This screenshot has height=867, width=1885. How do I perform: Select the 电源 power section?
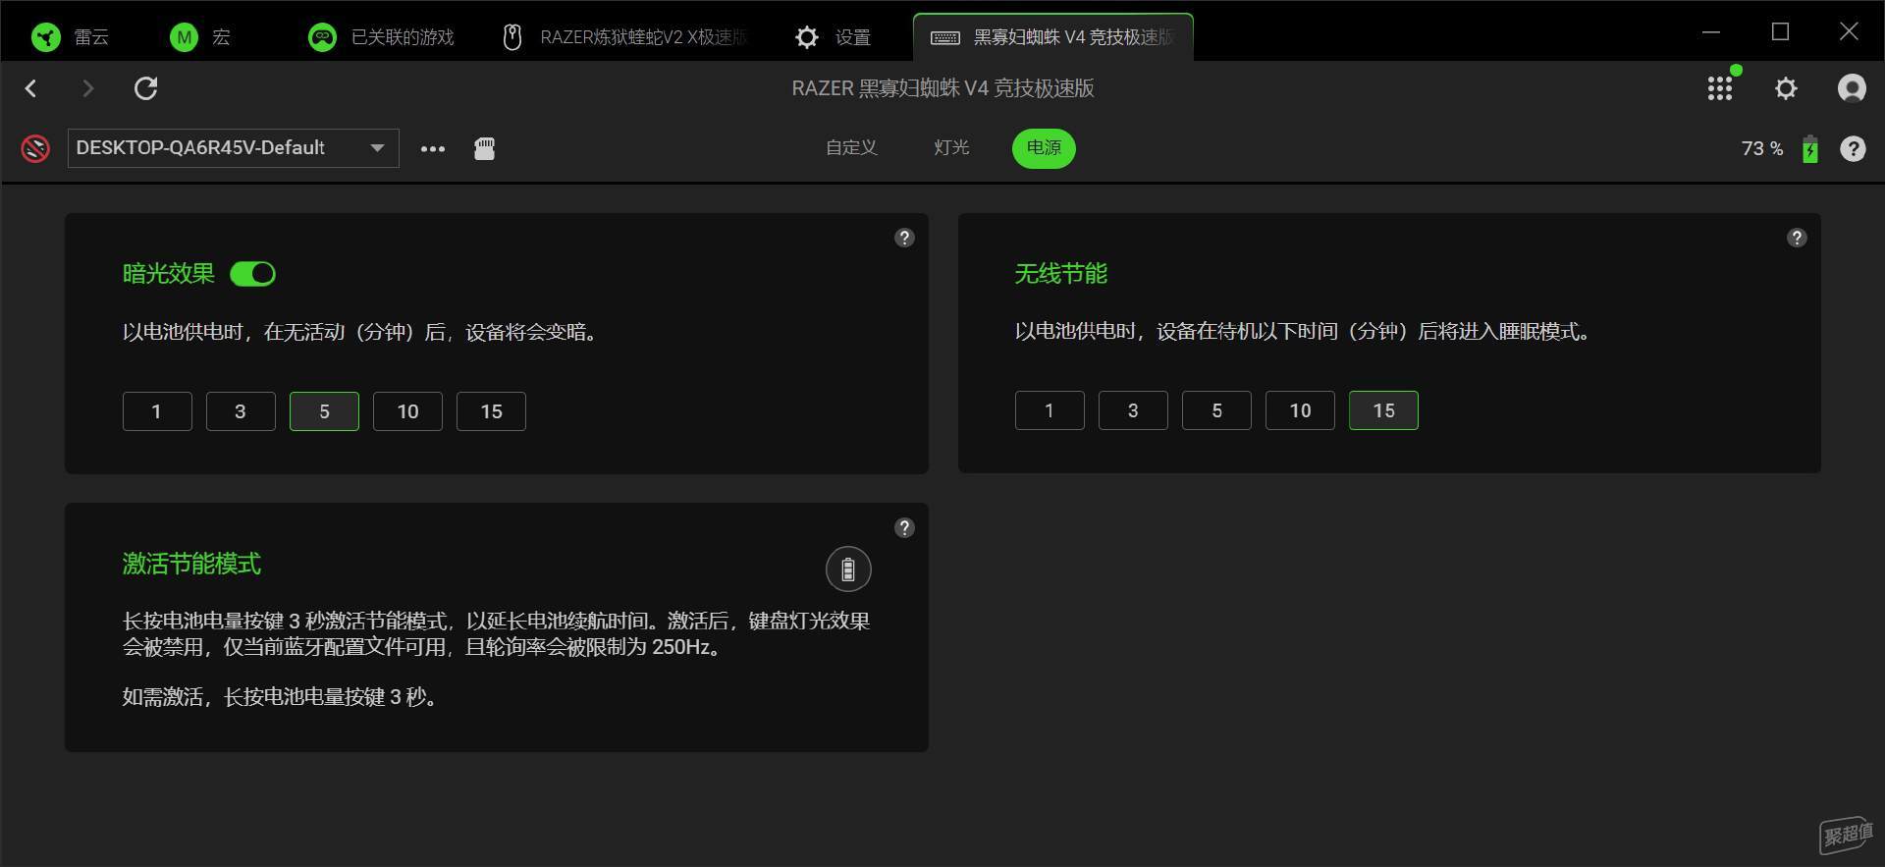click(x=1044, y=148)
